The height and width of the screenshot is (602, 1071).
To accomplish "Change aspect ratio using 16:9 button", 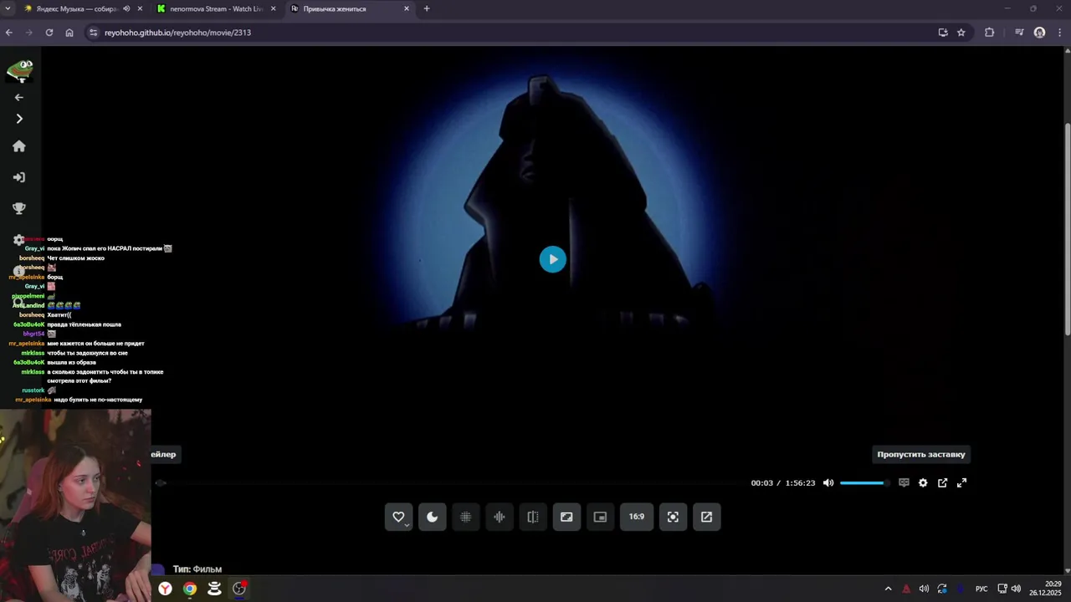I will tap(637, 517).
